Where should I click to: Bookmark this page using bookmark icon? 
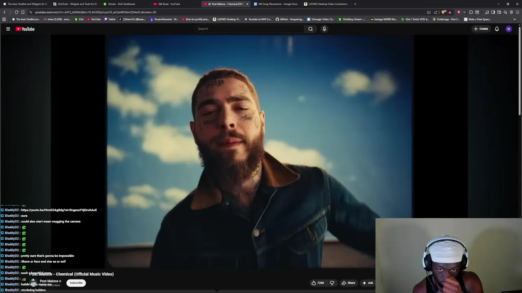tap(23, 12)
